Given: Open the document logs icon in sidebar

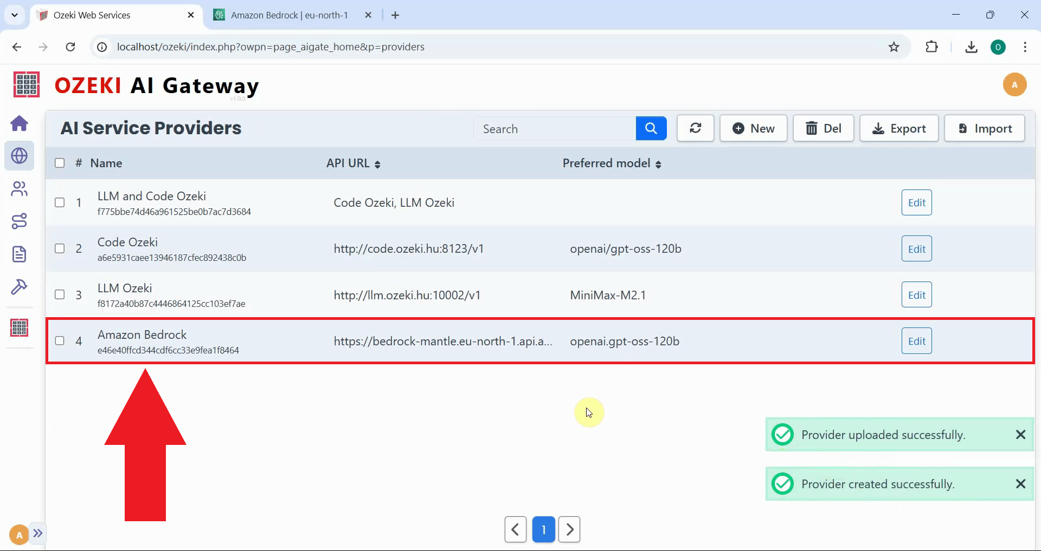Looking at the screenshot, I should pyautogui.click(x=20, y=254).
